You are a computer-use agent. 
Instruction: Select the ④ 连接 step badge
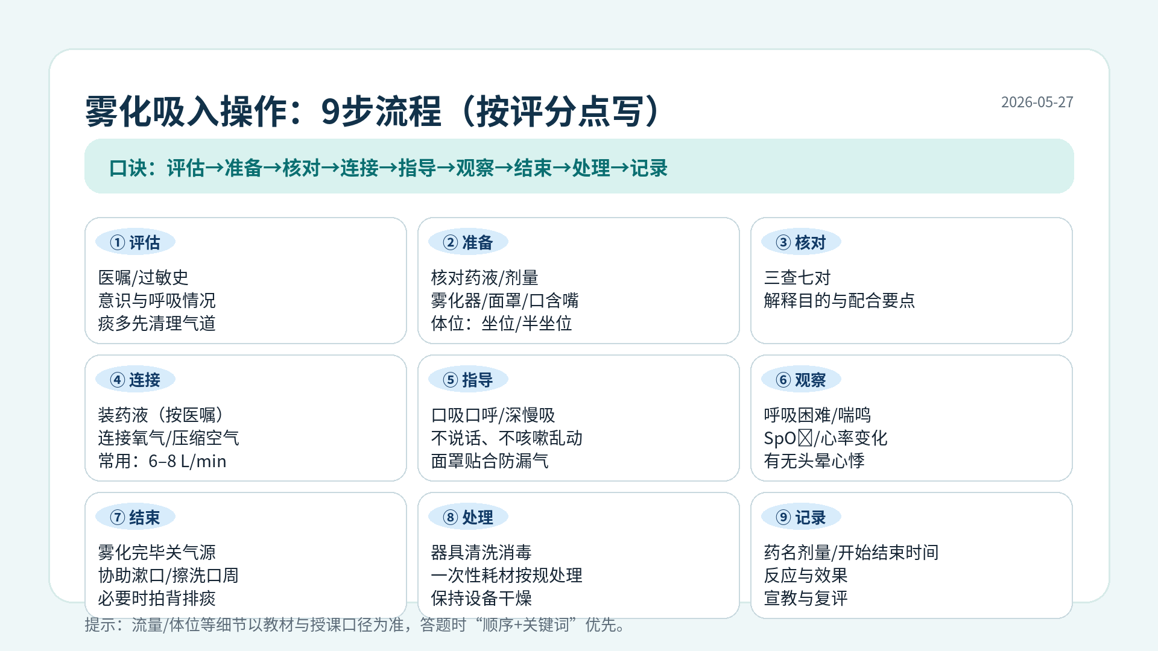135,380
